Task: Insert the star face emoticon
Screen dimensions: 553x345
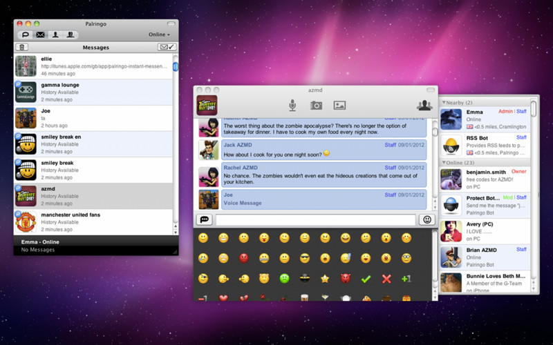Action: coord(325,279)
